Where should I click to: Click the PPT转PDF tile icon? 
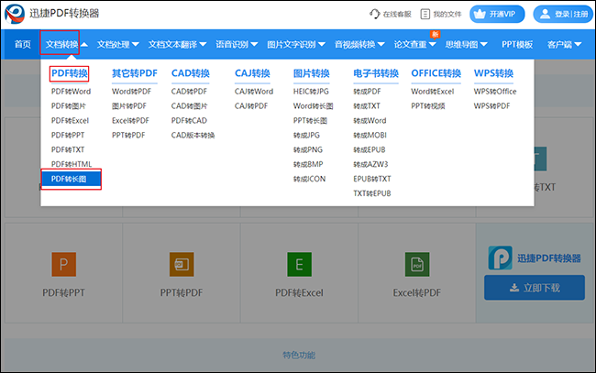(x=182, y=264)
